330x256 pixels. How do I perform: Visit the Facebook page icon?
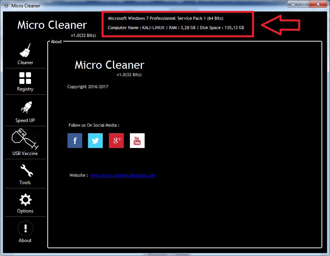point(75,141)
